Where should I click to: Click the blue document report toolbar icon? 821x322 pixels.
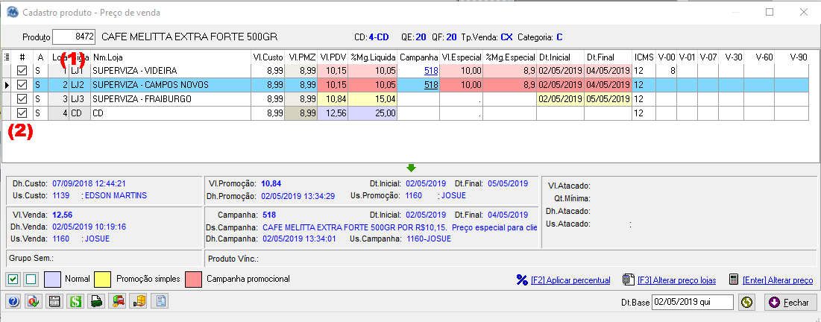[x=161, y=302]
